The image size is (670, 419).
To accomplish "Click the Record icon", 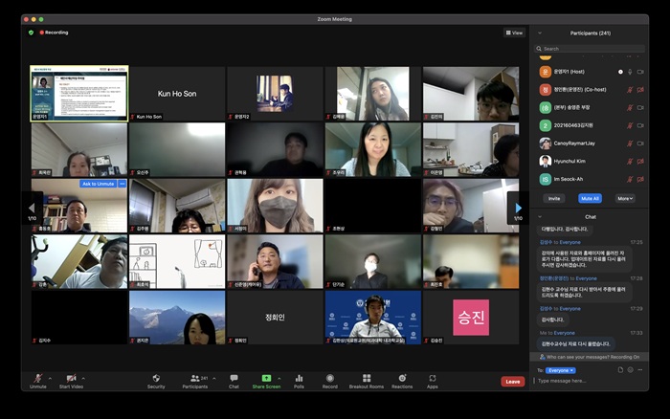I will coord(329,379).
